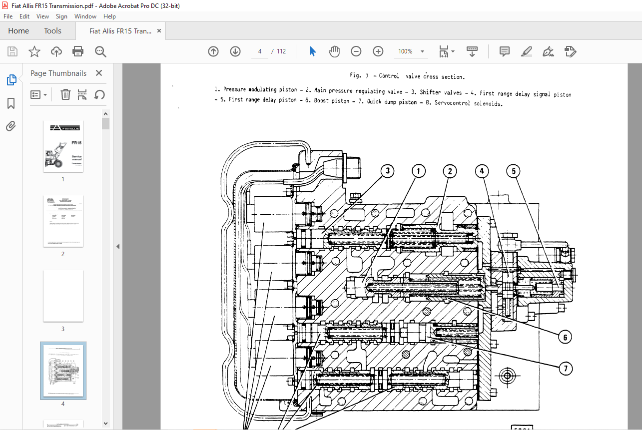
Task: Open the Sign menu
Action: point(61,16)
